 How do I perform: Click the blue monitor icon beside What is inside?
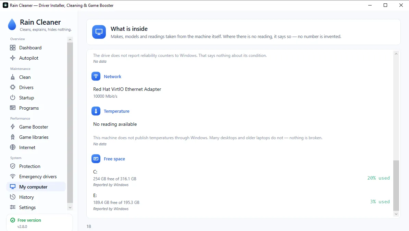click(99, 32)
